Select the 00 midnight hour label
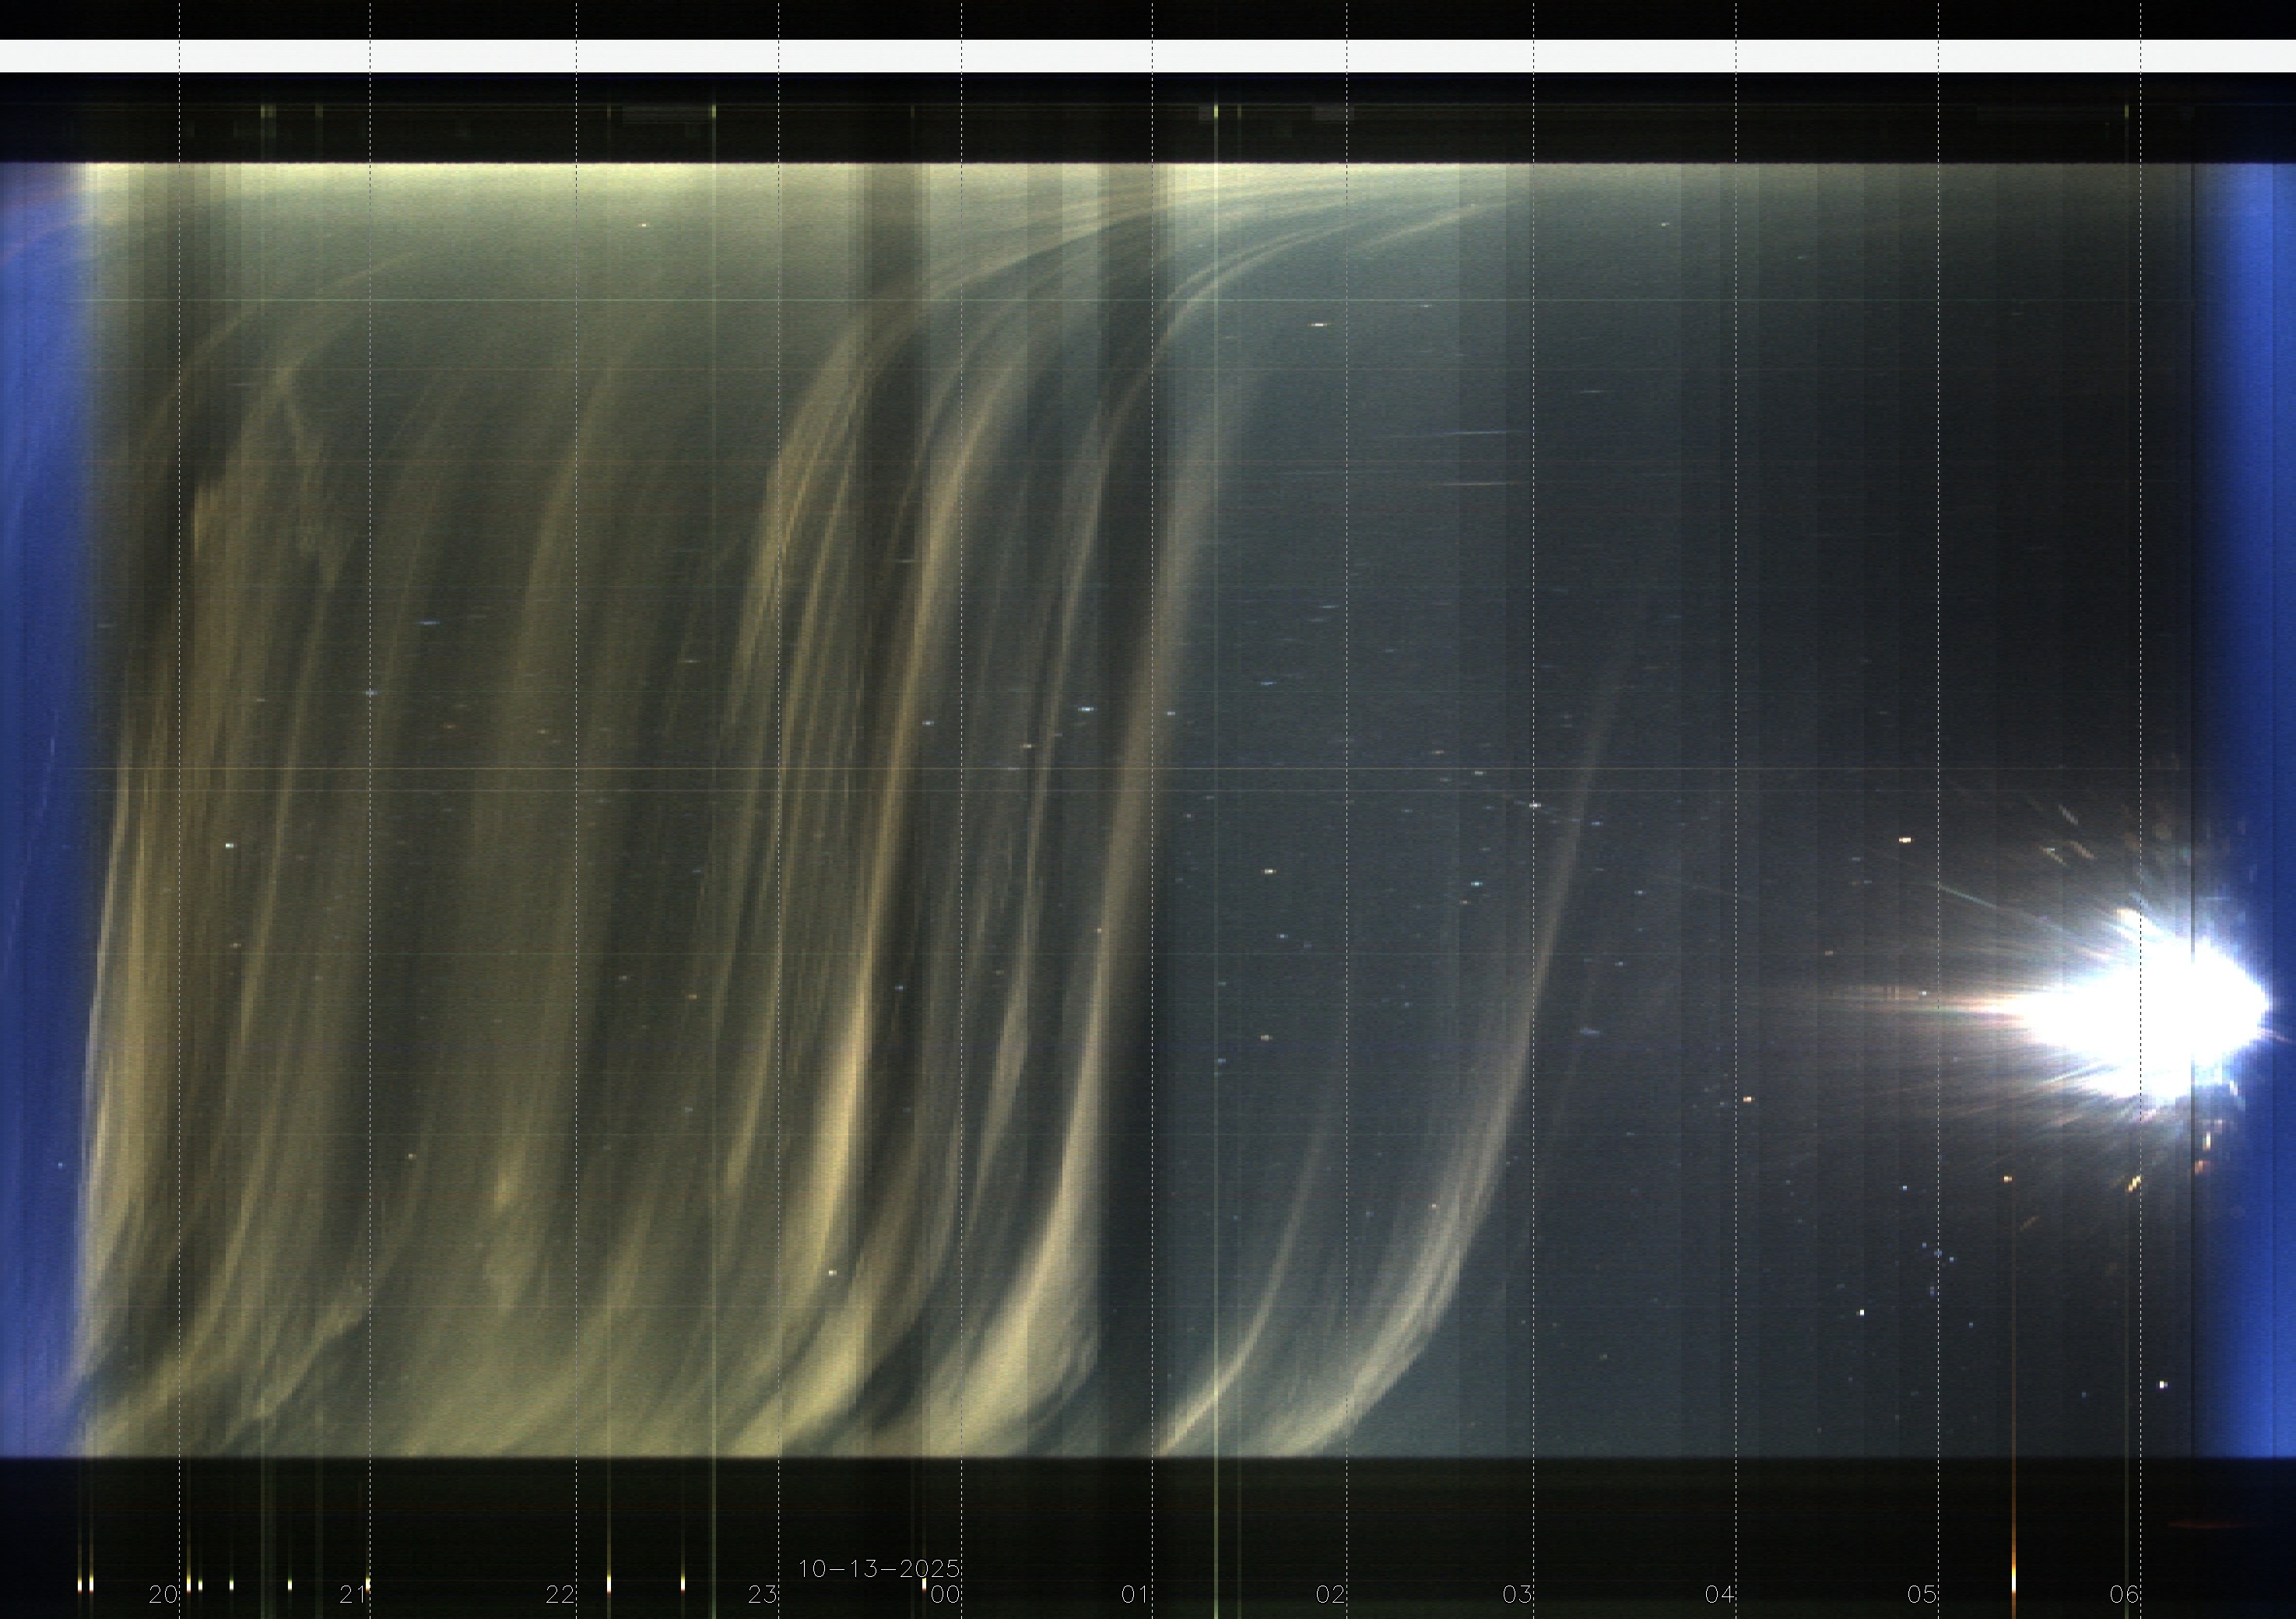The image size is (2296, 1619). (945, 1594)
